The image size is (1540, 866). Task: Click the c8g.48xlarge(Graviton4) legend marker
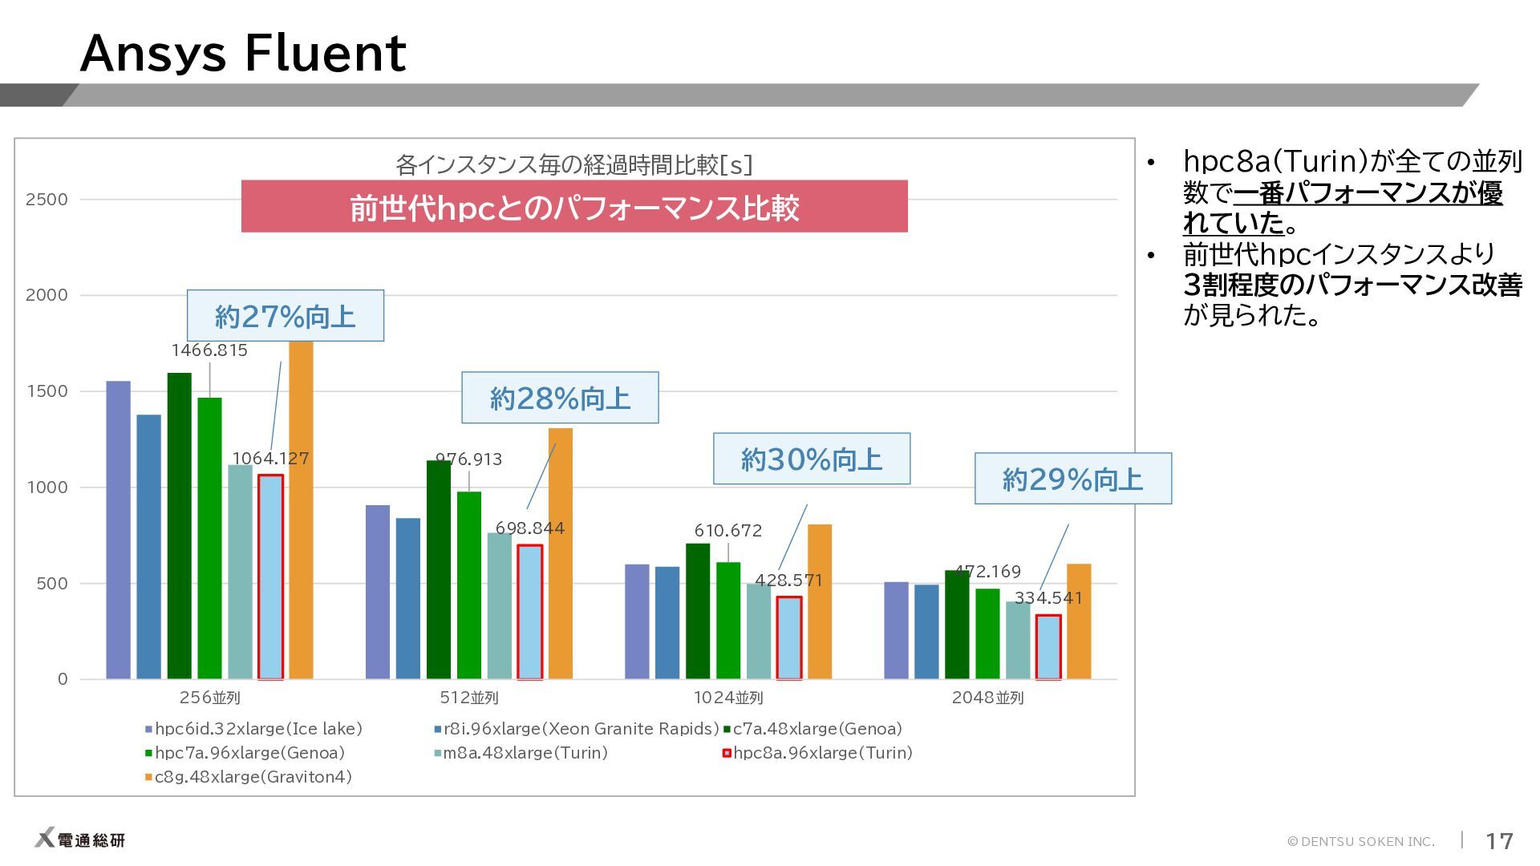coord(148,778)
